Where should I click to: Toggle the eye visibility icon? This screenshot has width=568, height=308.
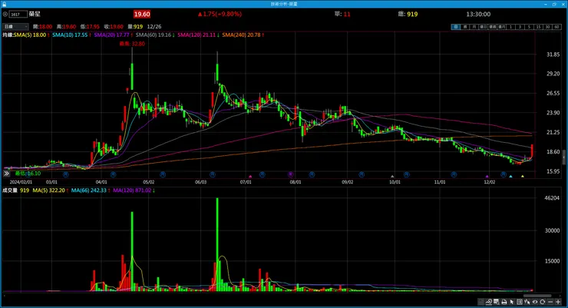point(535,302)
